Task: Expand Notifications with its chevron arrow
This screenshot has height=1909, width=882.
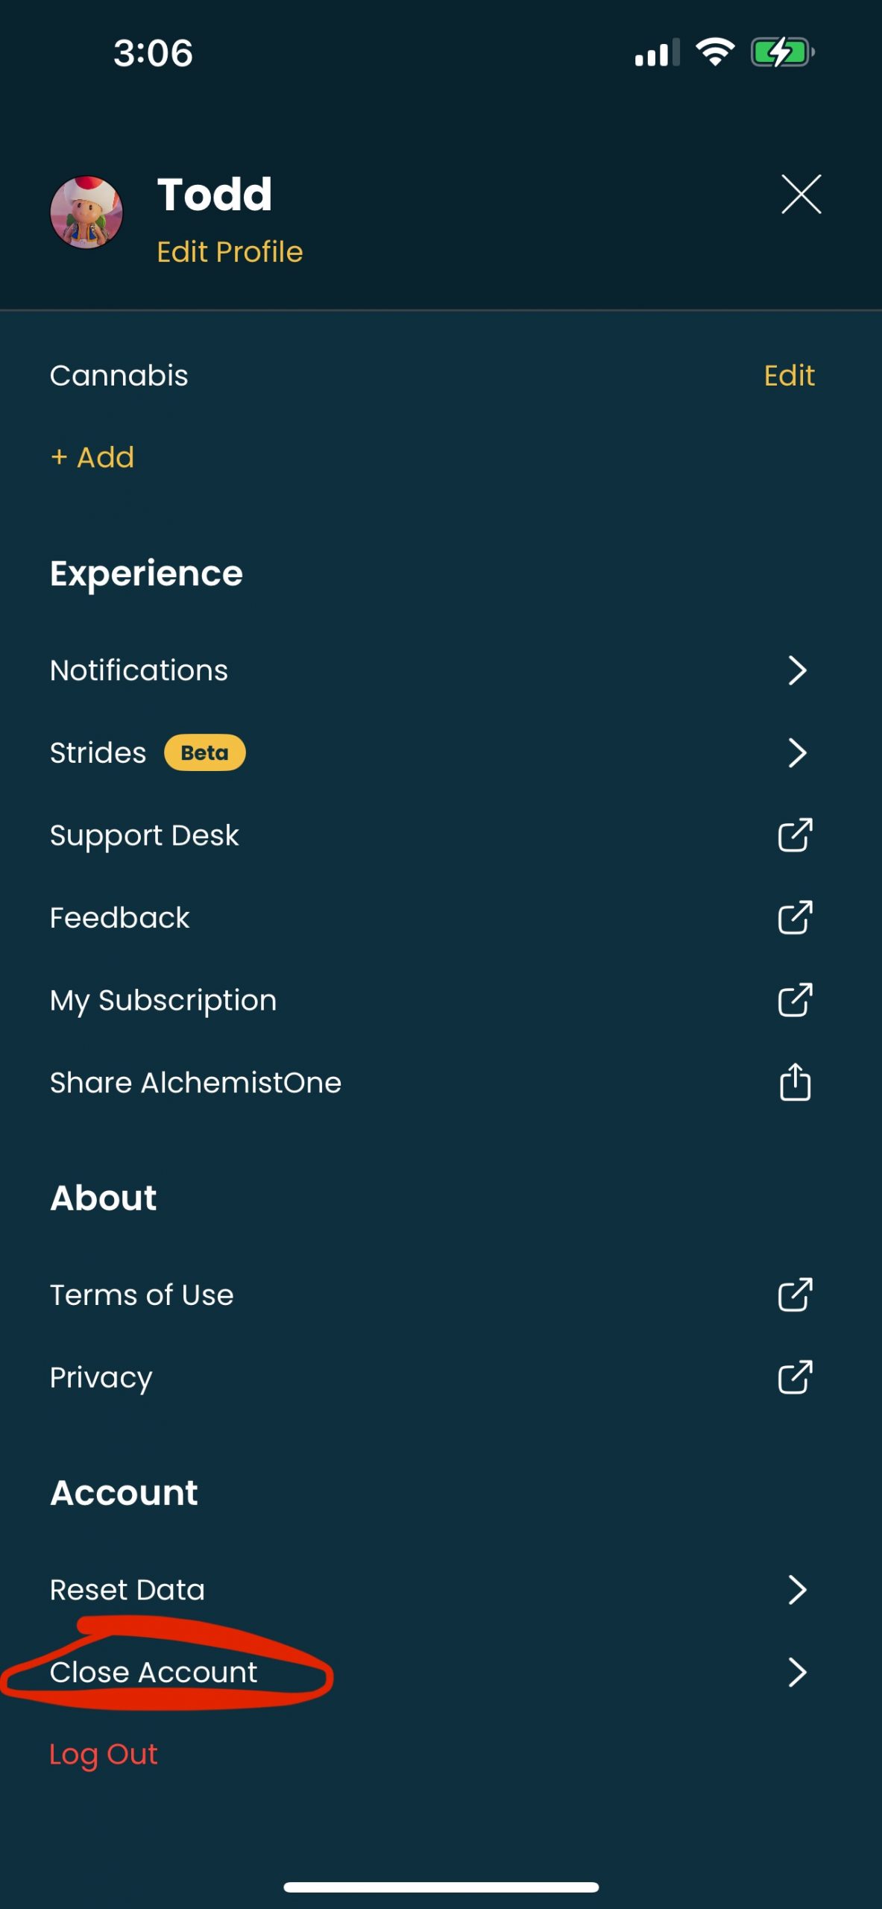Action: click(797, 670)
